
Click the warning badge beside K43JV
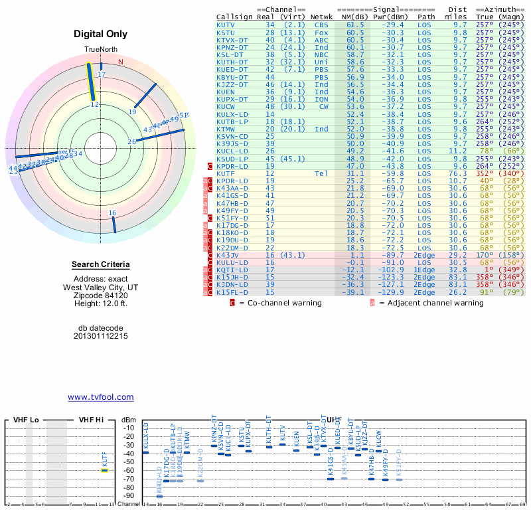point(210,255)
